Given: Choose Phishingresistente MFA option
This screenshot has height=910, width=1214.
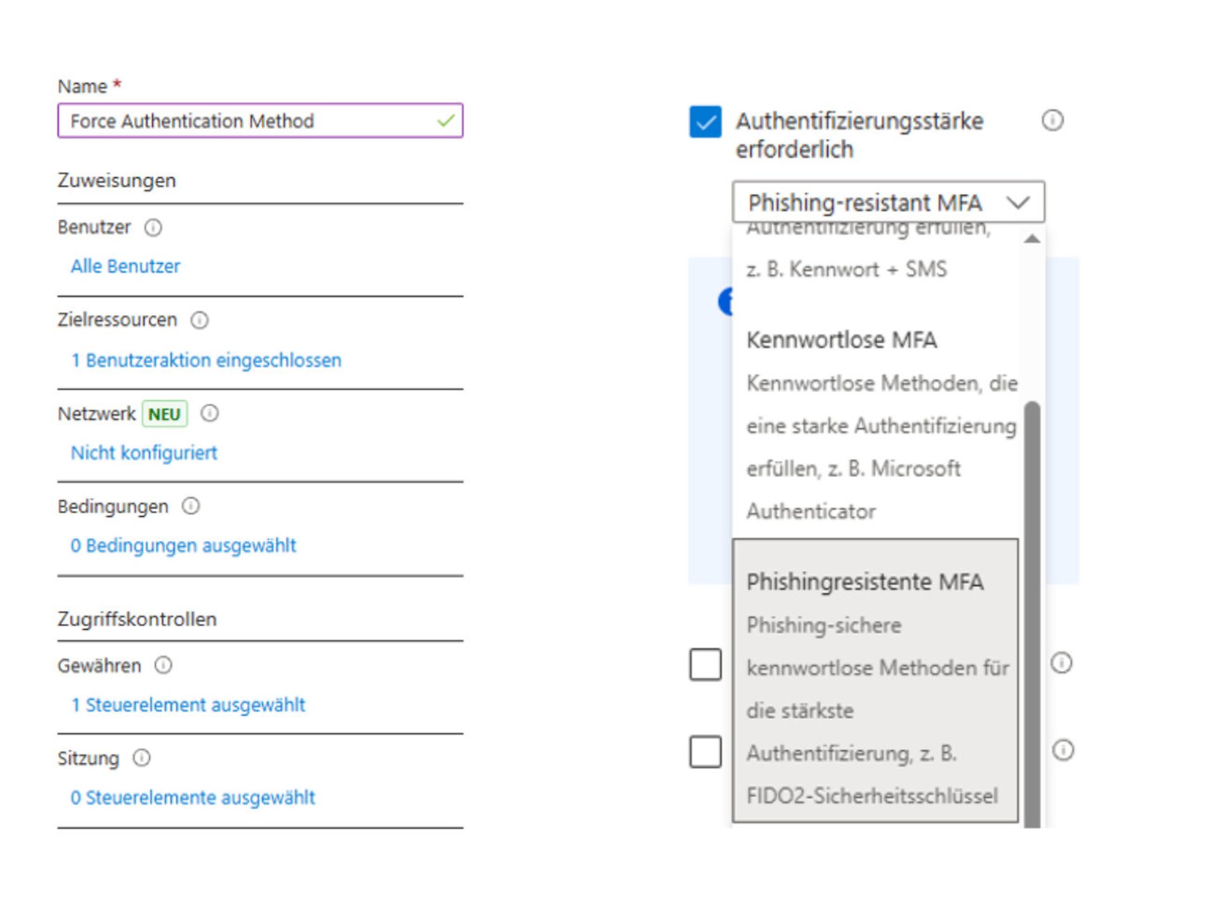Looking at the screenshot, I should point(866,581).
